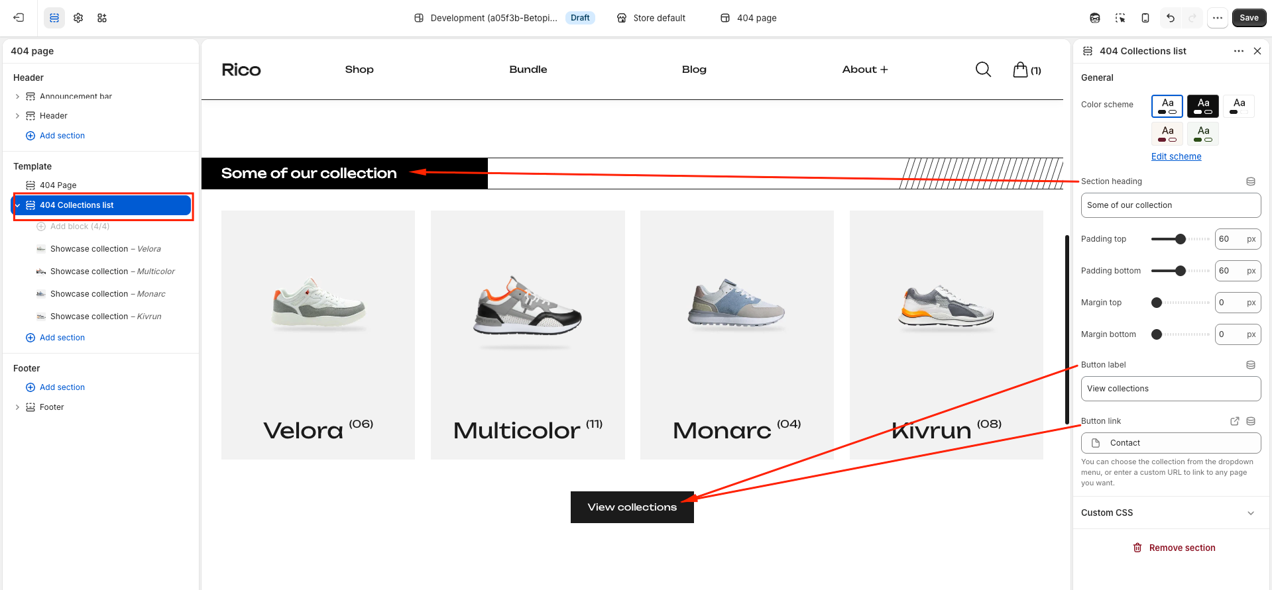Select the third plain color scheme
This screenshot has height=590, width=1272.
(1239, 106)
